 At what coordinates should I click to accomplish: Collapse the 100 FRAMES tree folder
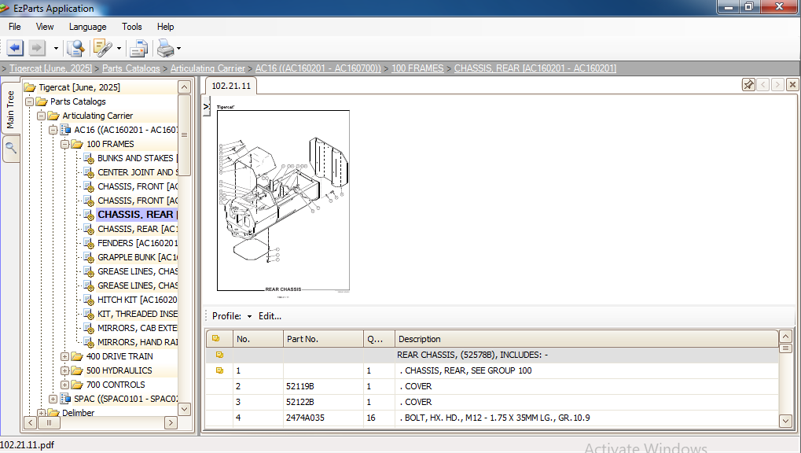click(65, 144)
